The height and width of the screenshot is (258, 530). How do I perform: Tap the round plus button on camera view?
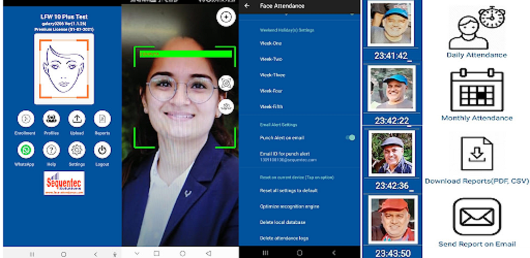point(226,17)
